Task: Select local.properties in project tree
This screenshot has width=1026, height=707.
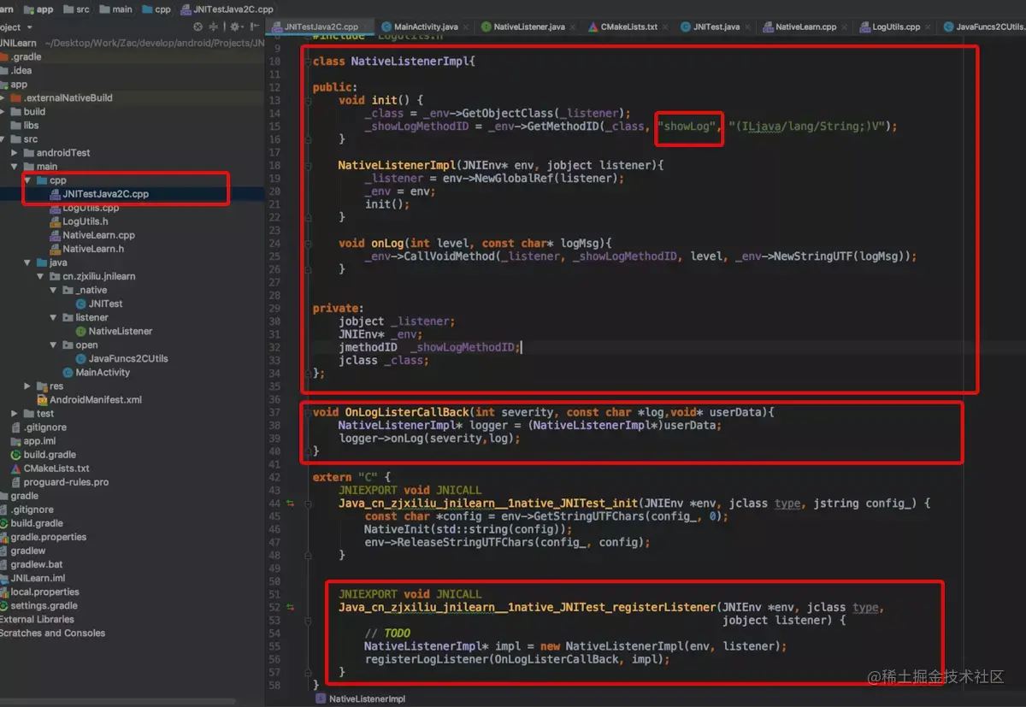Action: 44,592
